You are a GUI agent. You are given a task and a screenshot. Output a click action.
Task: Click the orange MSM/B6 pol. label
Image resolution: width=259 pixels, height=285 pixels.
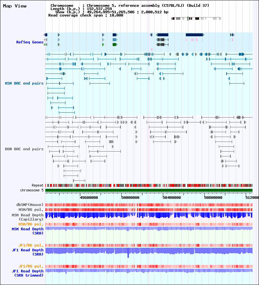[x=31, y=224]
